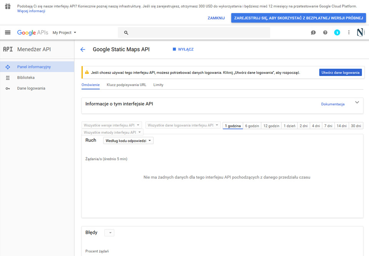Click the Google Static Maps API title
Image resolution: width=369 pixels, height=256 pixels.
(x=121, y=50)
